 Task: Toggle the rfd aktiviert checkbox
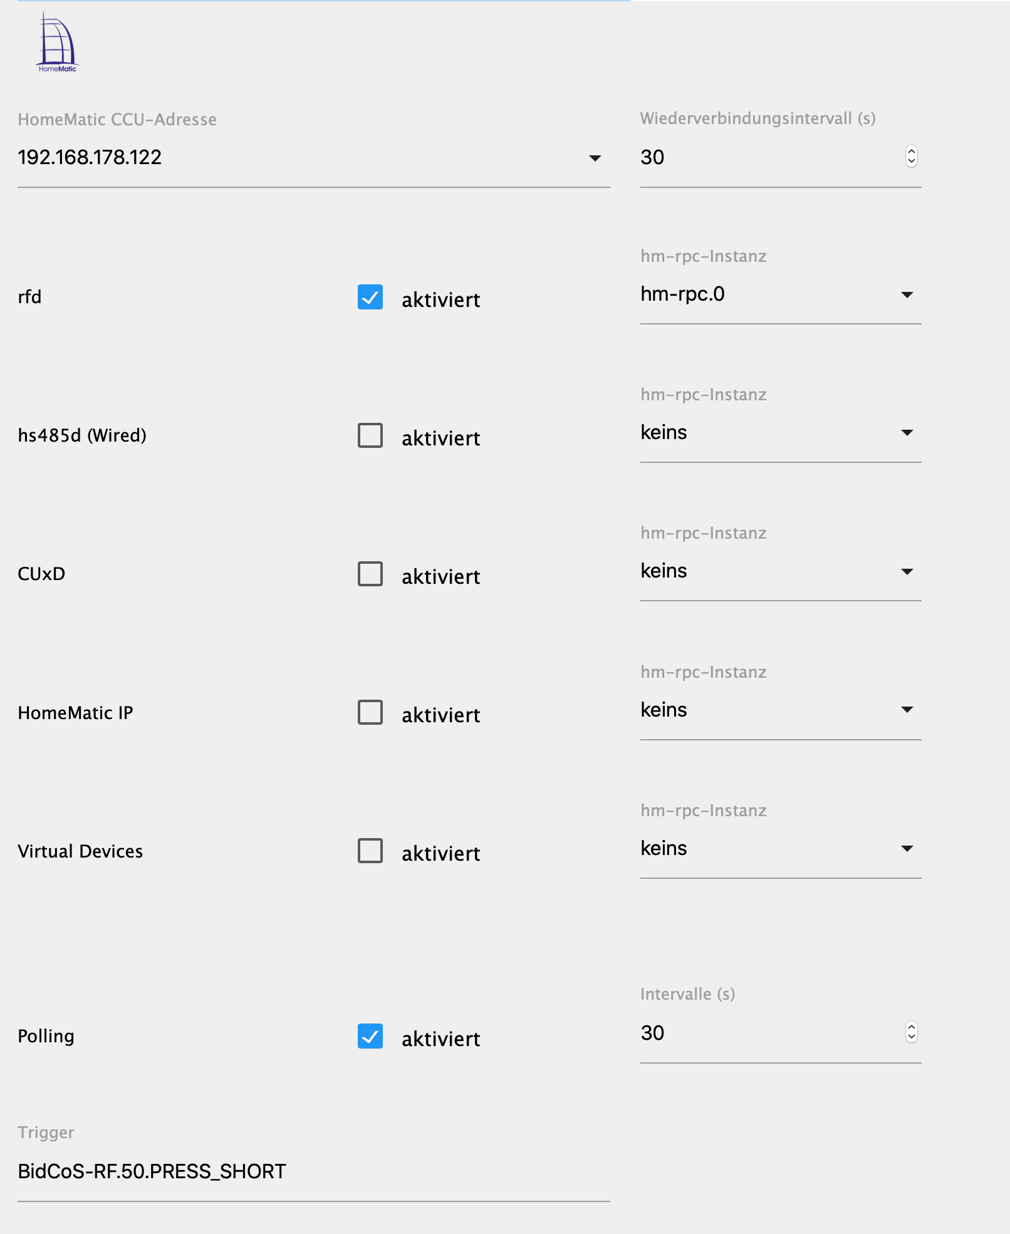[370, 298]
